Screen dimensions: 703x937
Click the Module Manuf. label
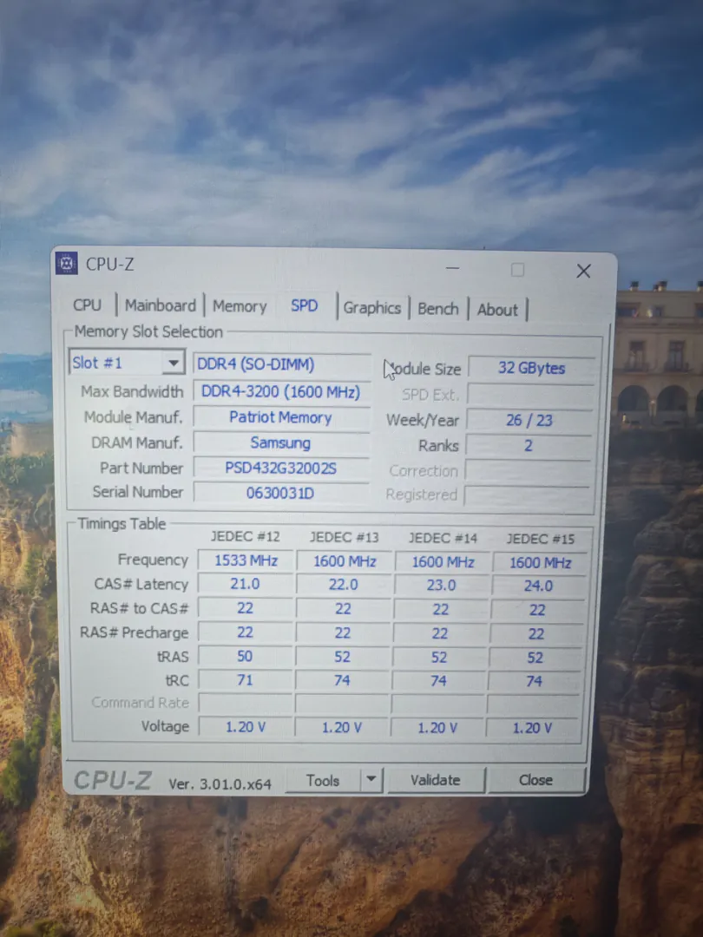(x=134, y=417)
